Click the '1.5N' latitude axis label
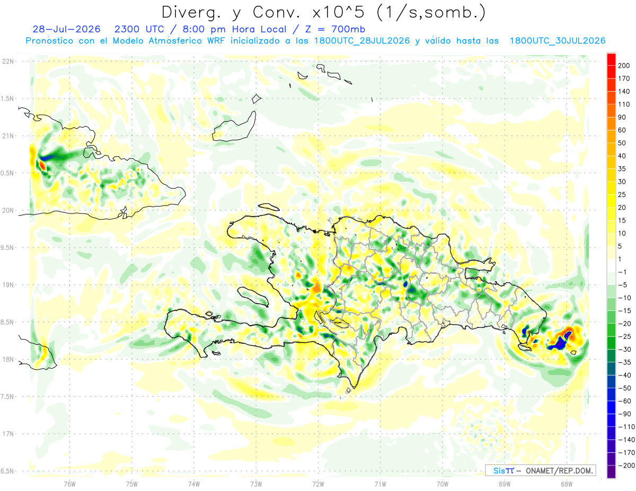Viewport: 636px width, 491px height. pos(8,99)
